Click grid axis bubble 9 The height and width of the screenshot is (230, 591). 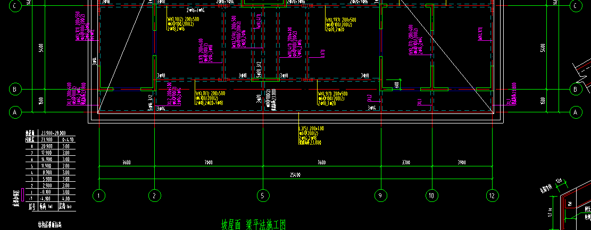coord(381,196)
